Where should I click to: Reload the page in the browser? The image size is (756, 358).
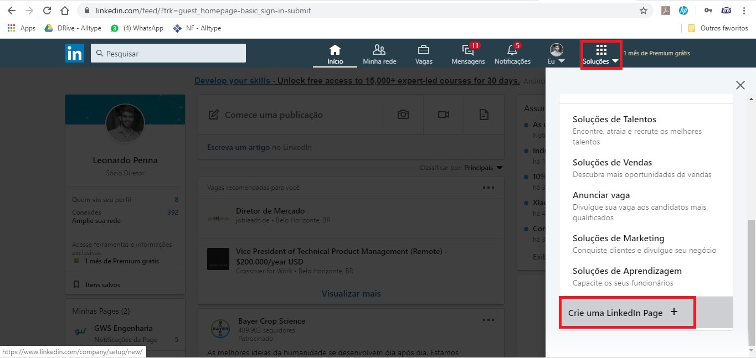pos(47,11)
